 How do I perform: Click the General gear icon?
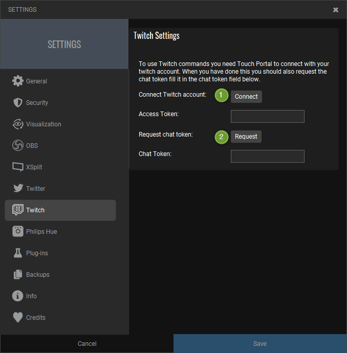click(18, 81)
